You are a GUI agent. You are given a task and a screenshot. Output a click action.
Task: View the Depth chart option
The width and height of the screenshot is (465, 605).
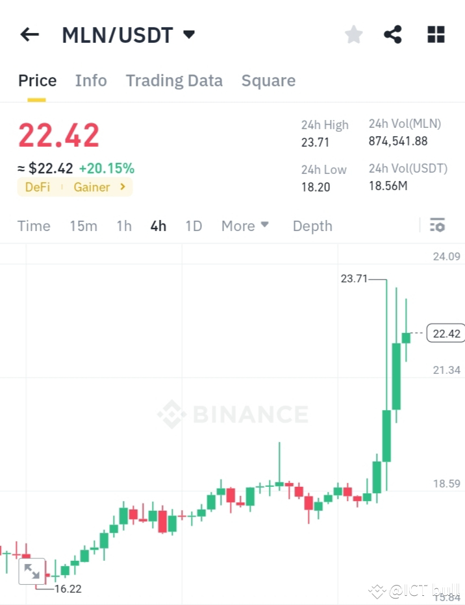point(312,226)
